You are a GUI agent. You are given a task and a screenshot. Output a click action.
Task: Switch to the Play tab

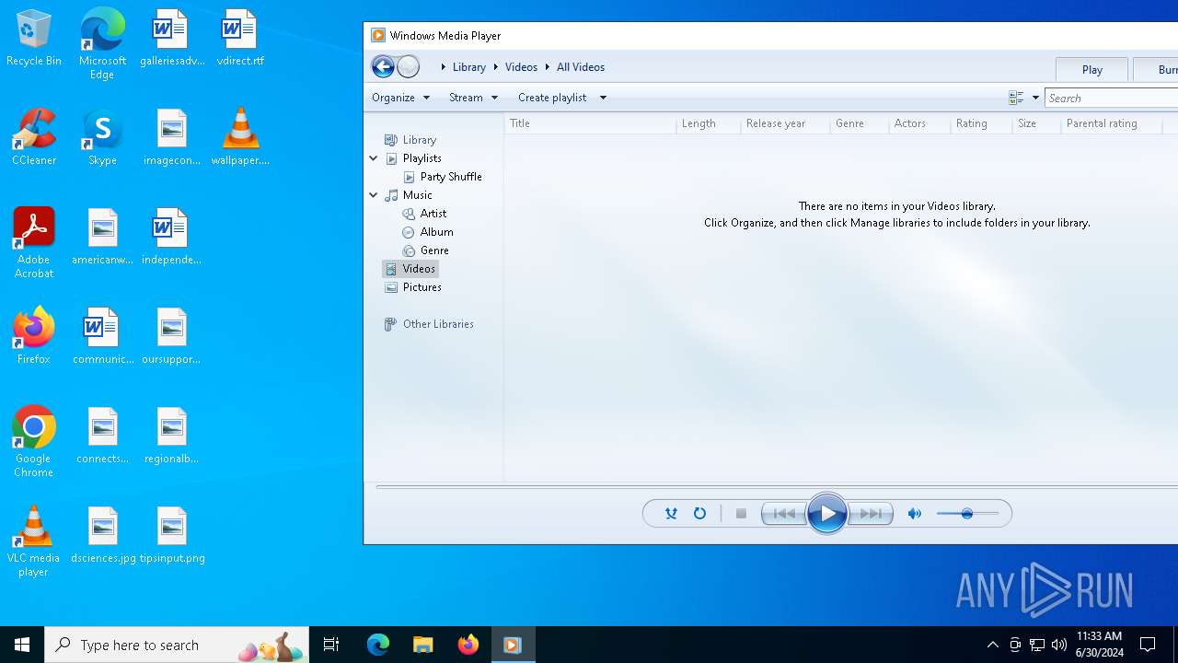[1092, 69]
